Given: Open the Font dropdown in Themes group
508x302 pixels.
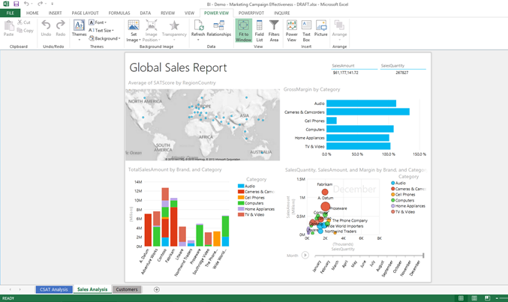Looking at the screenshot, I should click(x=98, y=22).
